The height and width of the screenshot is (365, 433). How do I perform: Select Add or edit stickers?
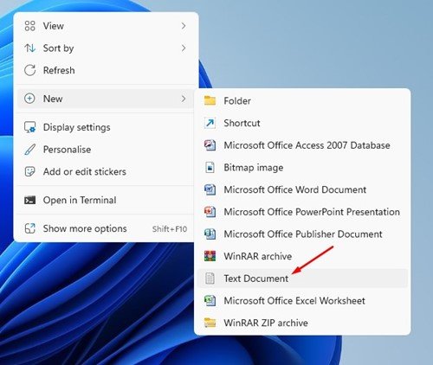[x=106, y=171]
